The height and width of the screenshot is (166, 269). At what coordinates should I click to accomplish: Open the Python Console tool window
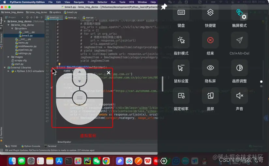(x=31, y=146)
